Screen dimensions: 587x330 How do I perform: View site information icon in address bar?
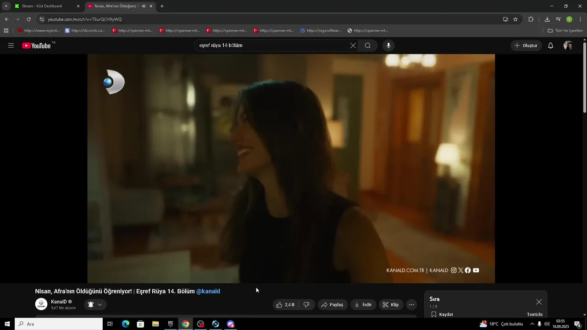[x=42, y=19]
